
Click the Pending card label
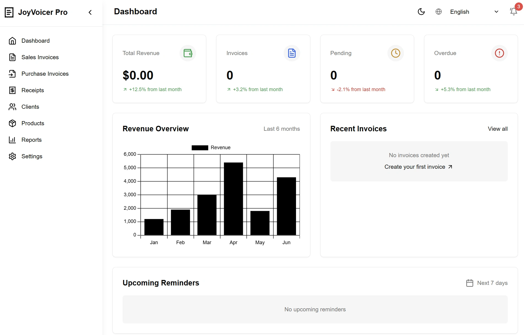pyautogui.click(x=341, y=53)
